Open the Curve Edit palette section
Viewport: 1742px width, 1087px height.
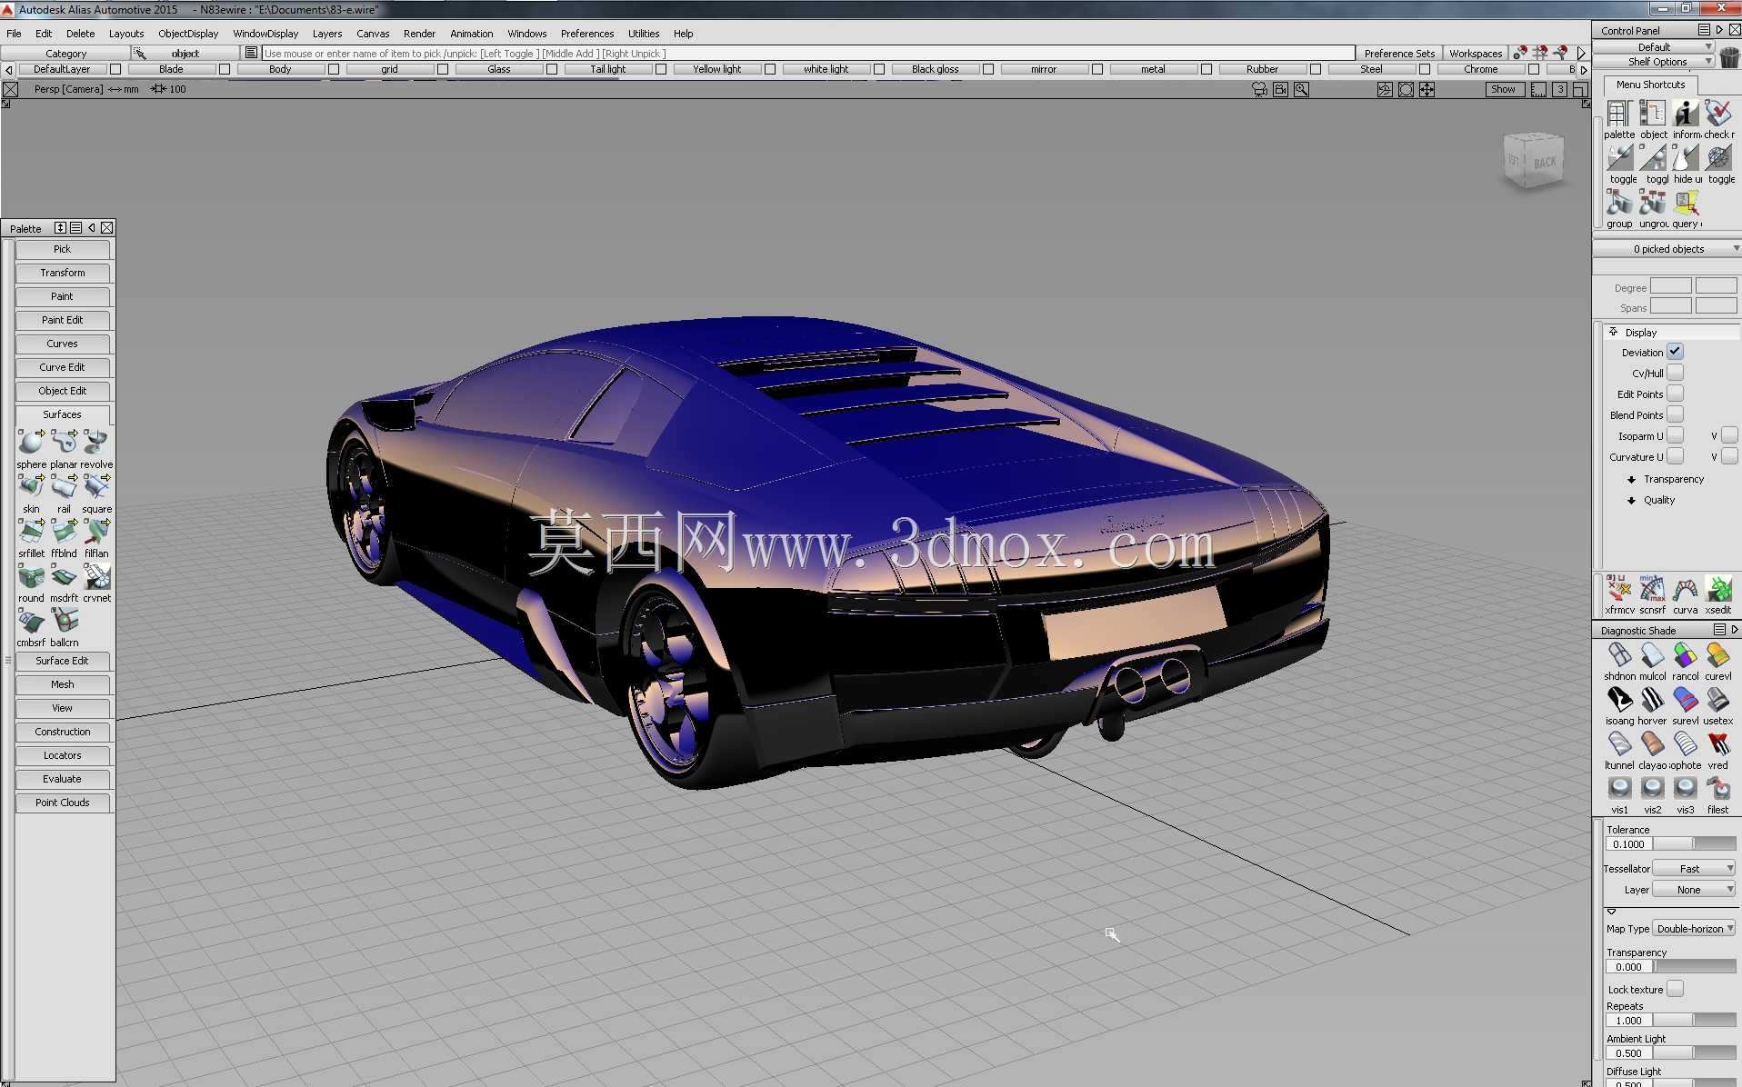click(63, 367)
